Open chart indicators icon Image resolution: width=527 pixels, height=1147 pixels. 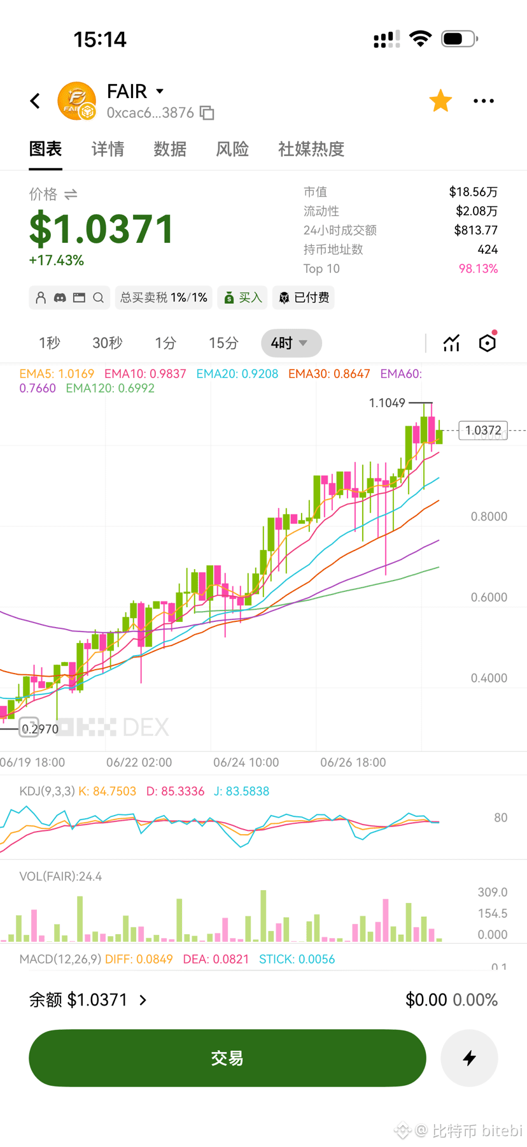click(451, 343)
